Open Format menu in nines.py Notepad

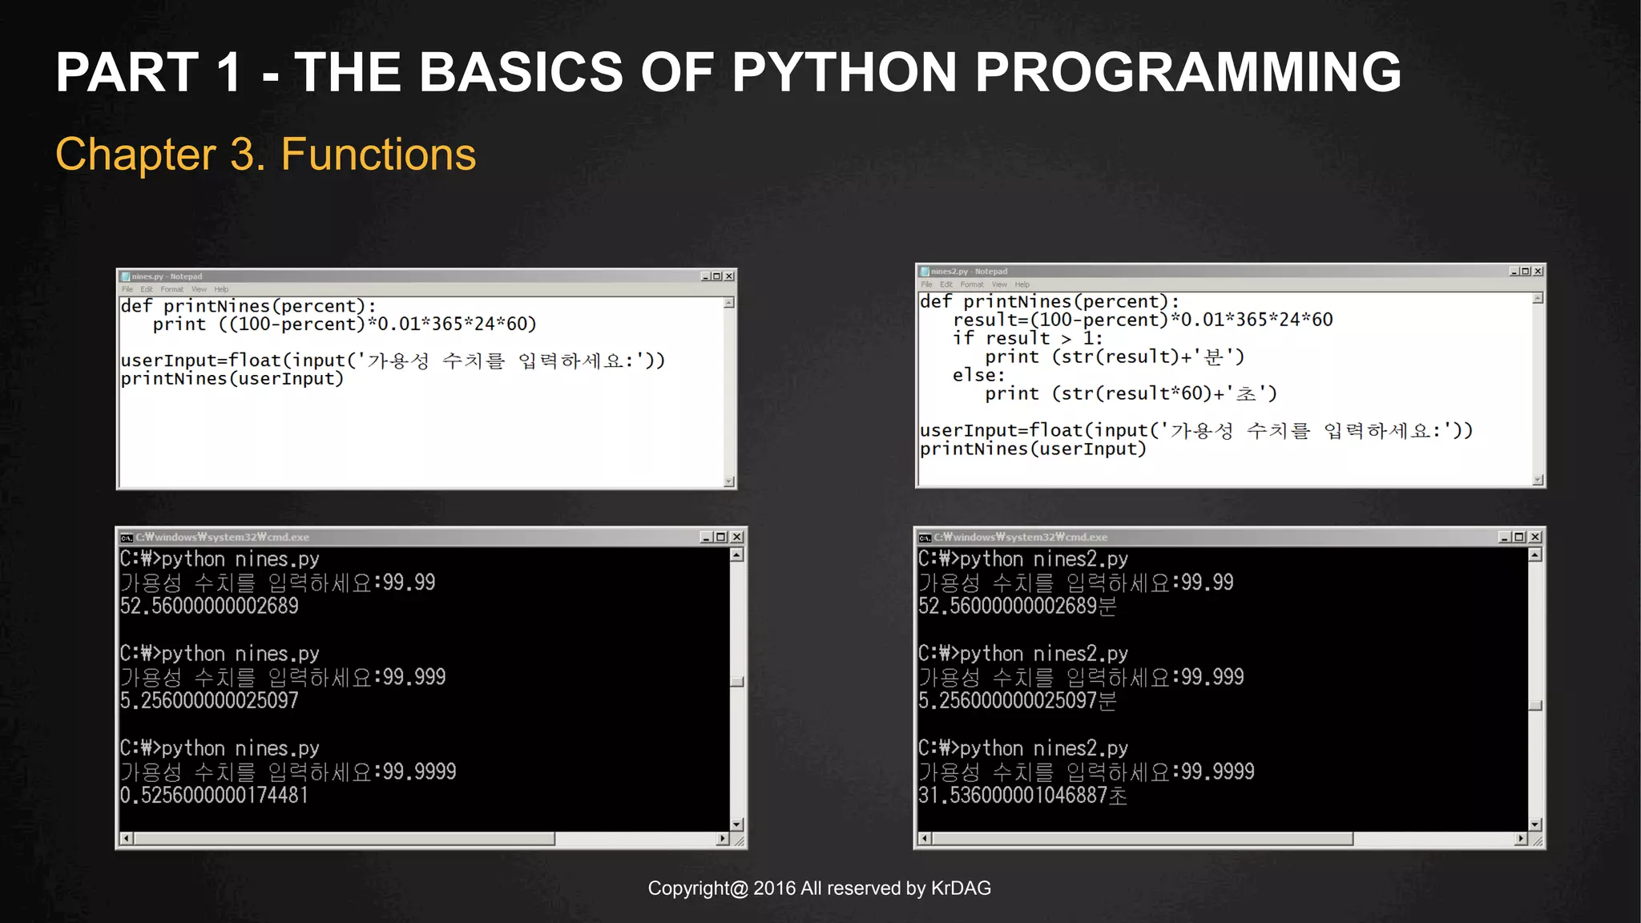tap(171, 289)
